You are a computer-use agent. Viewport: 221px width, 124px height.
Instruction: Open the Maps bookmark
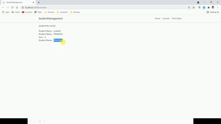[x=38, y=12]
